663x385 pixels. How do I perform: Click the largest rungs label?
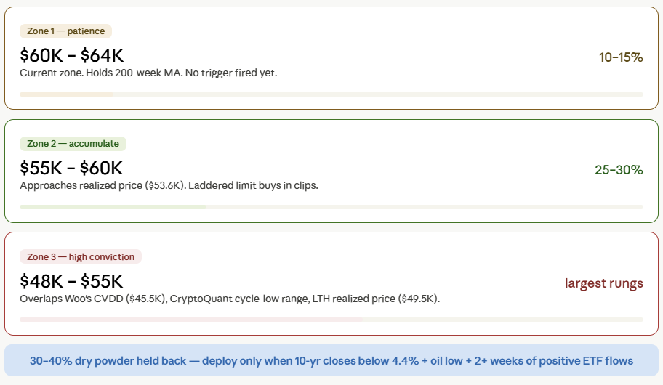point(604,283)
